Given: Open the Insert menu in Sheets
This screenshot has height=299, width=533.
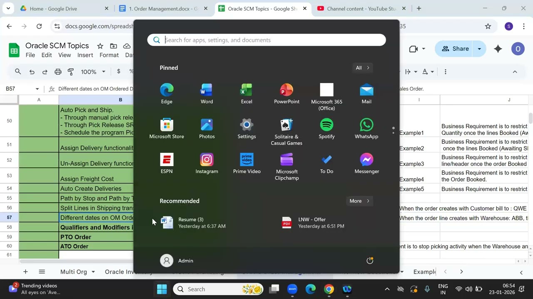Looking at the screenshot, I should tap(85, 55).
